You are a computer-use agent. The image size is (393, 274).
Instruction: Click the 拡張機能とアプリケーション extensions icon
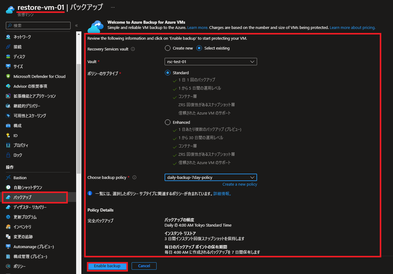click(8, 96)
